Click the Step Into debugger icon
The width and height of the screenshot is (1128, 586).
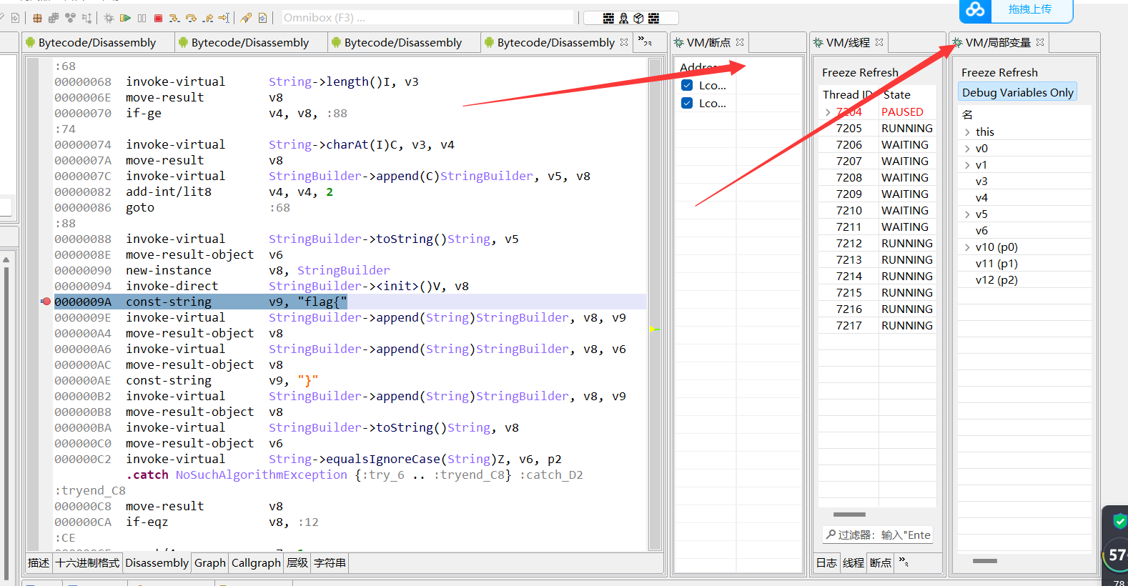click(x=174, y=18)
